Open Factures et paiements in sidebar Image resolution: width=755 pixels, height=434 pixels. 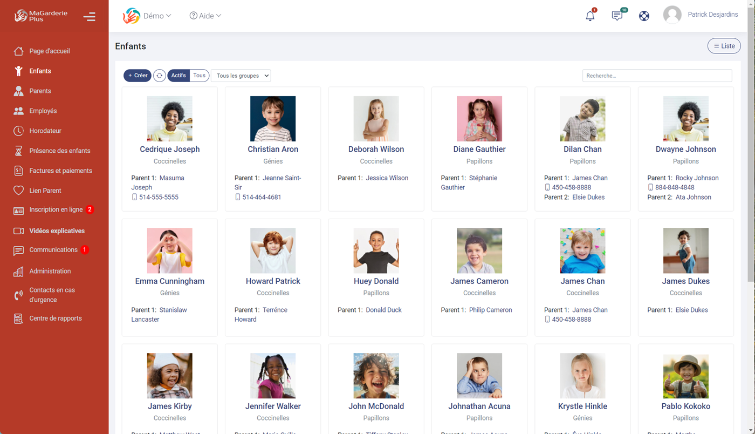pyautogui.click(x=60, y=171)
